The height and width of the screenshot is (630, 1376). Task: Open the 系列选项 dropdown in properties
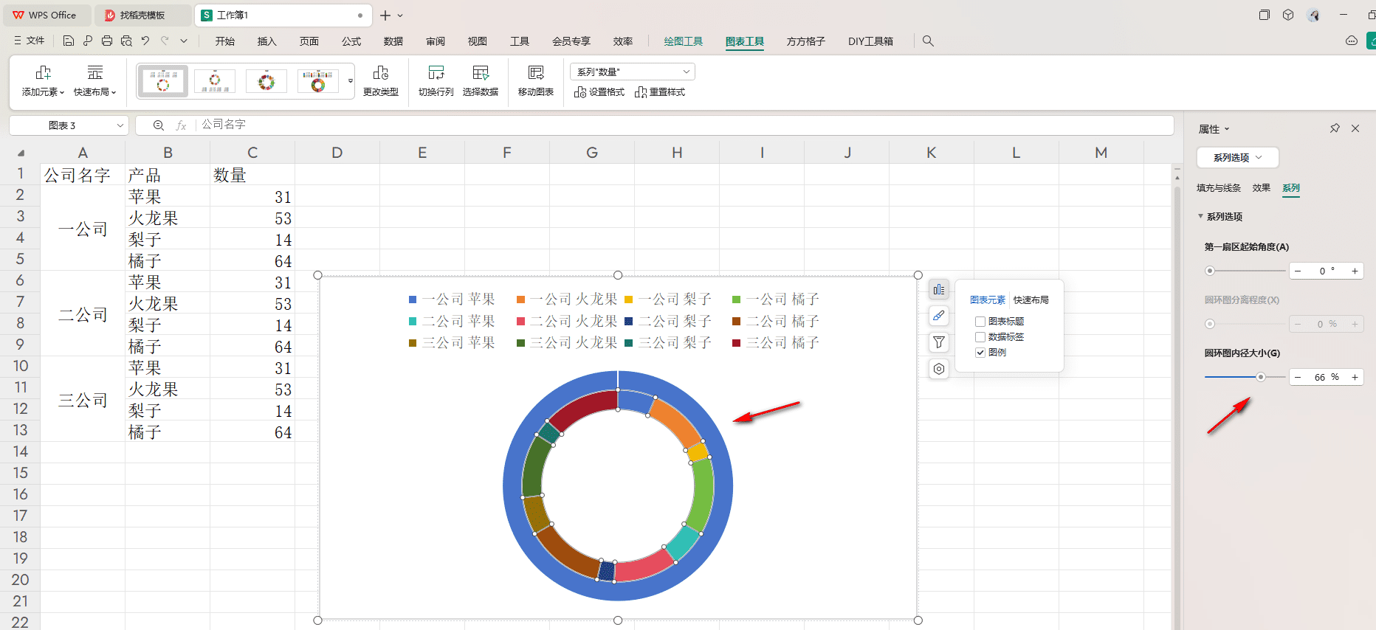click(x=1237, y=157)
